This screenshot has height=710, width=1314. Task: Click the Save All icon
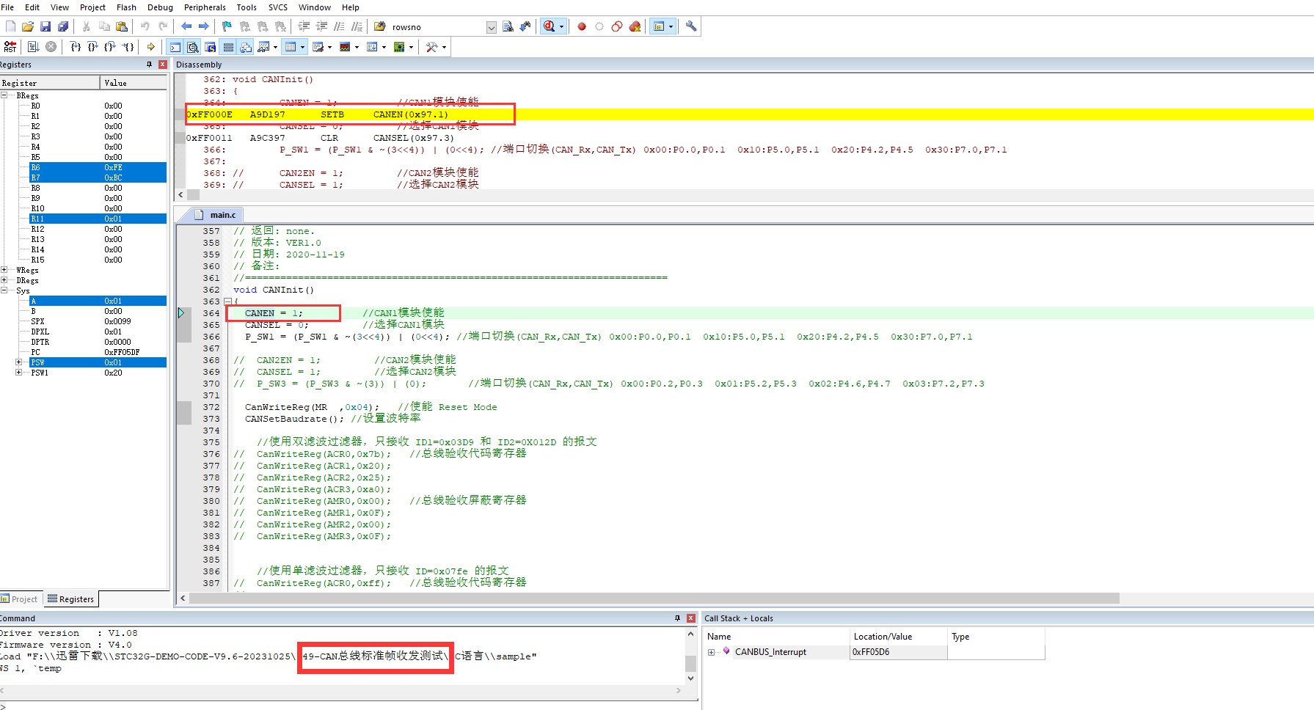pyautogui.click(x=63, y=26)
